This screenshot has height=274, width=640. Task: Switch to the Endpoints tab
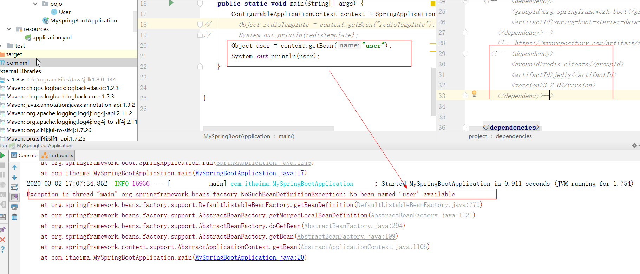point(57,155)
